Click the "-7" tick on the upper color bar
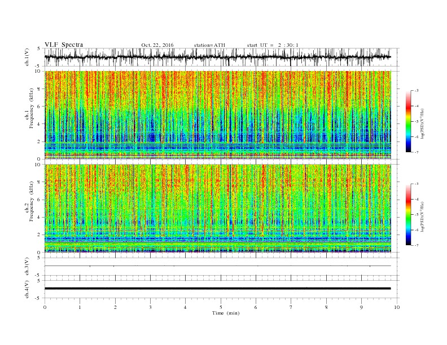 (416, 152)
